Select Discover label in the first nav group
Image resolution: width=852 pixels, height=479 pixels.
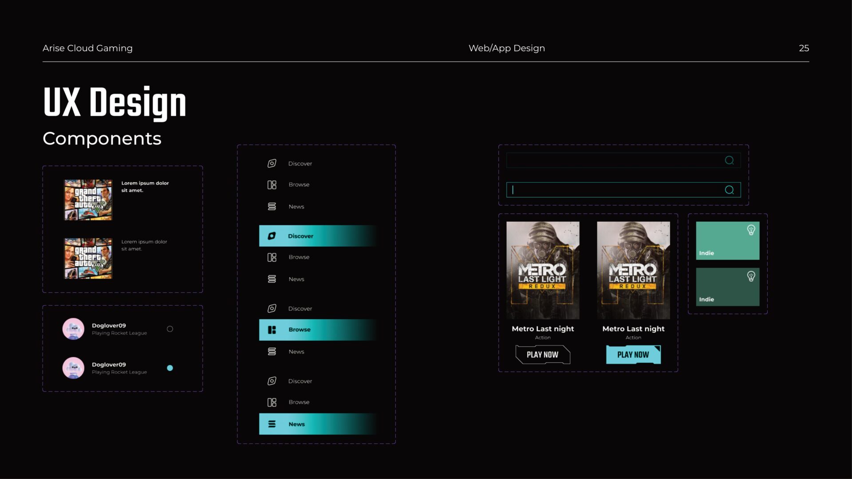click(x=300, y=164)
